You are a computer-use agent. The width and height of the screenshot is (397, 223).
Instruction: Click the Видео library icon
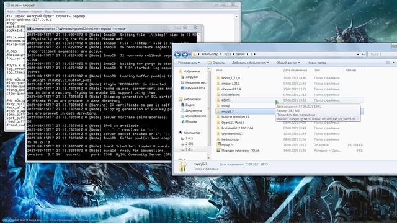[x=182, y=105]
